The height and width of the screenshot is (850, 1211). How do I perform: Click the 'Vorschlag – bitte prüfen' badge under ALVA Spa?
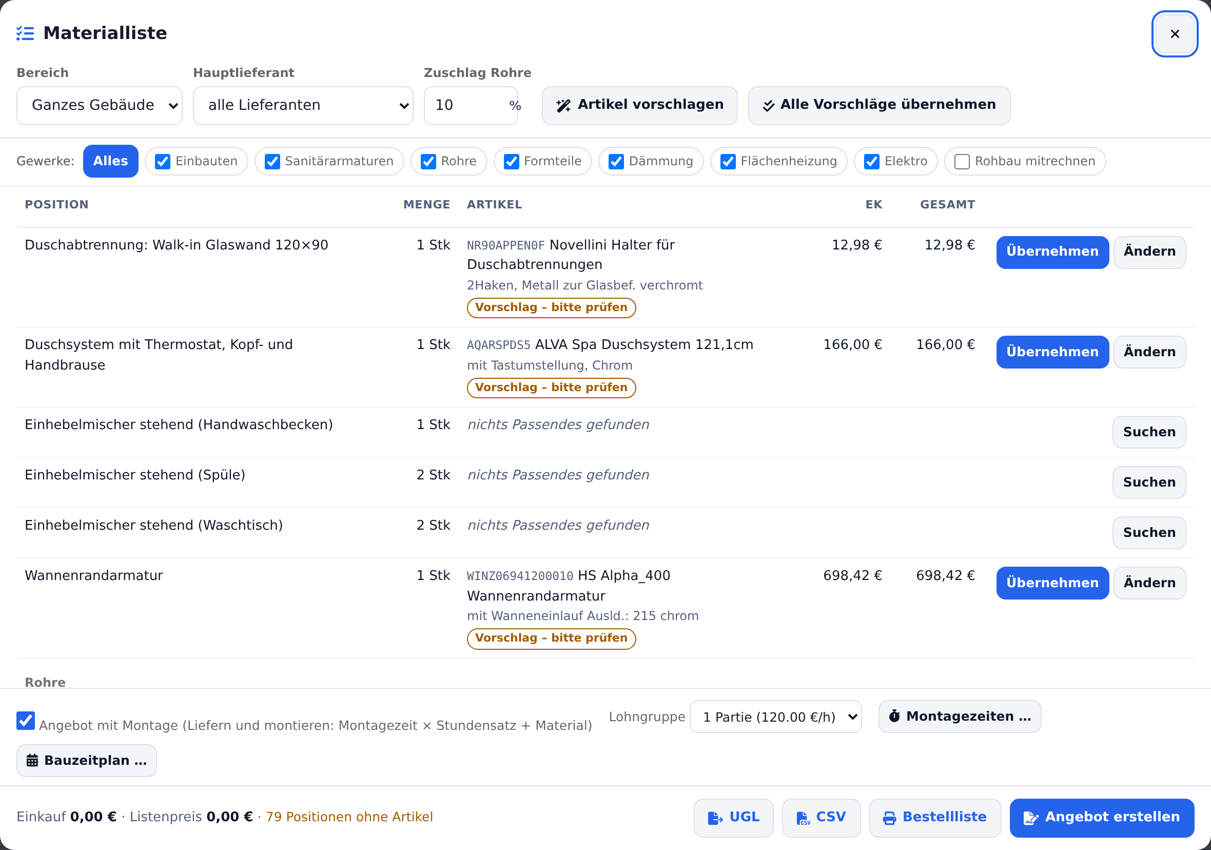pyautogui.click(x=551, y=388)
